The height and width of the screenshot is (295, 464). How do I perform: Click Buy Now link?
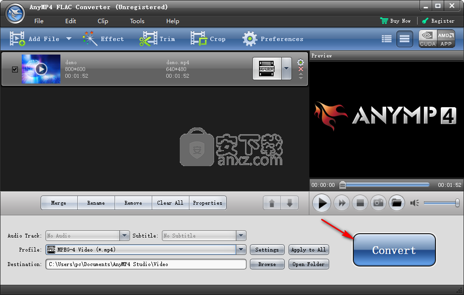395,21
